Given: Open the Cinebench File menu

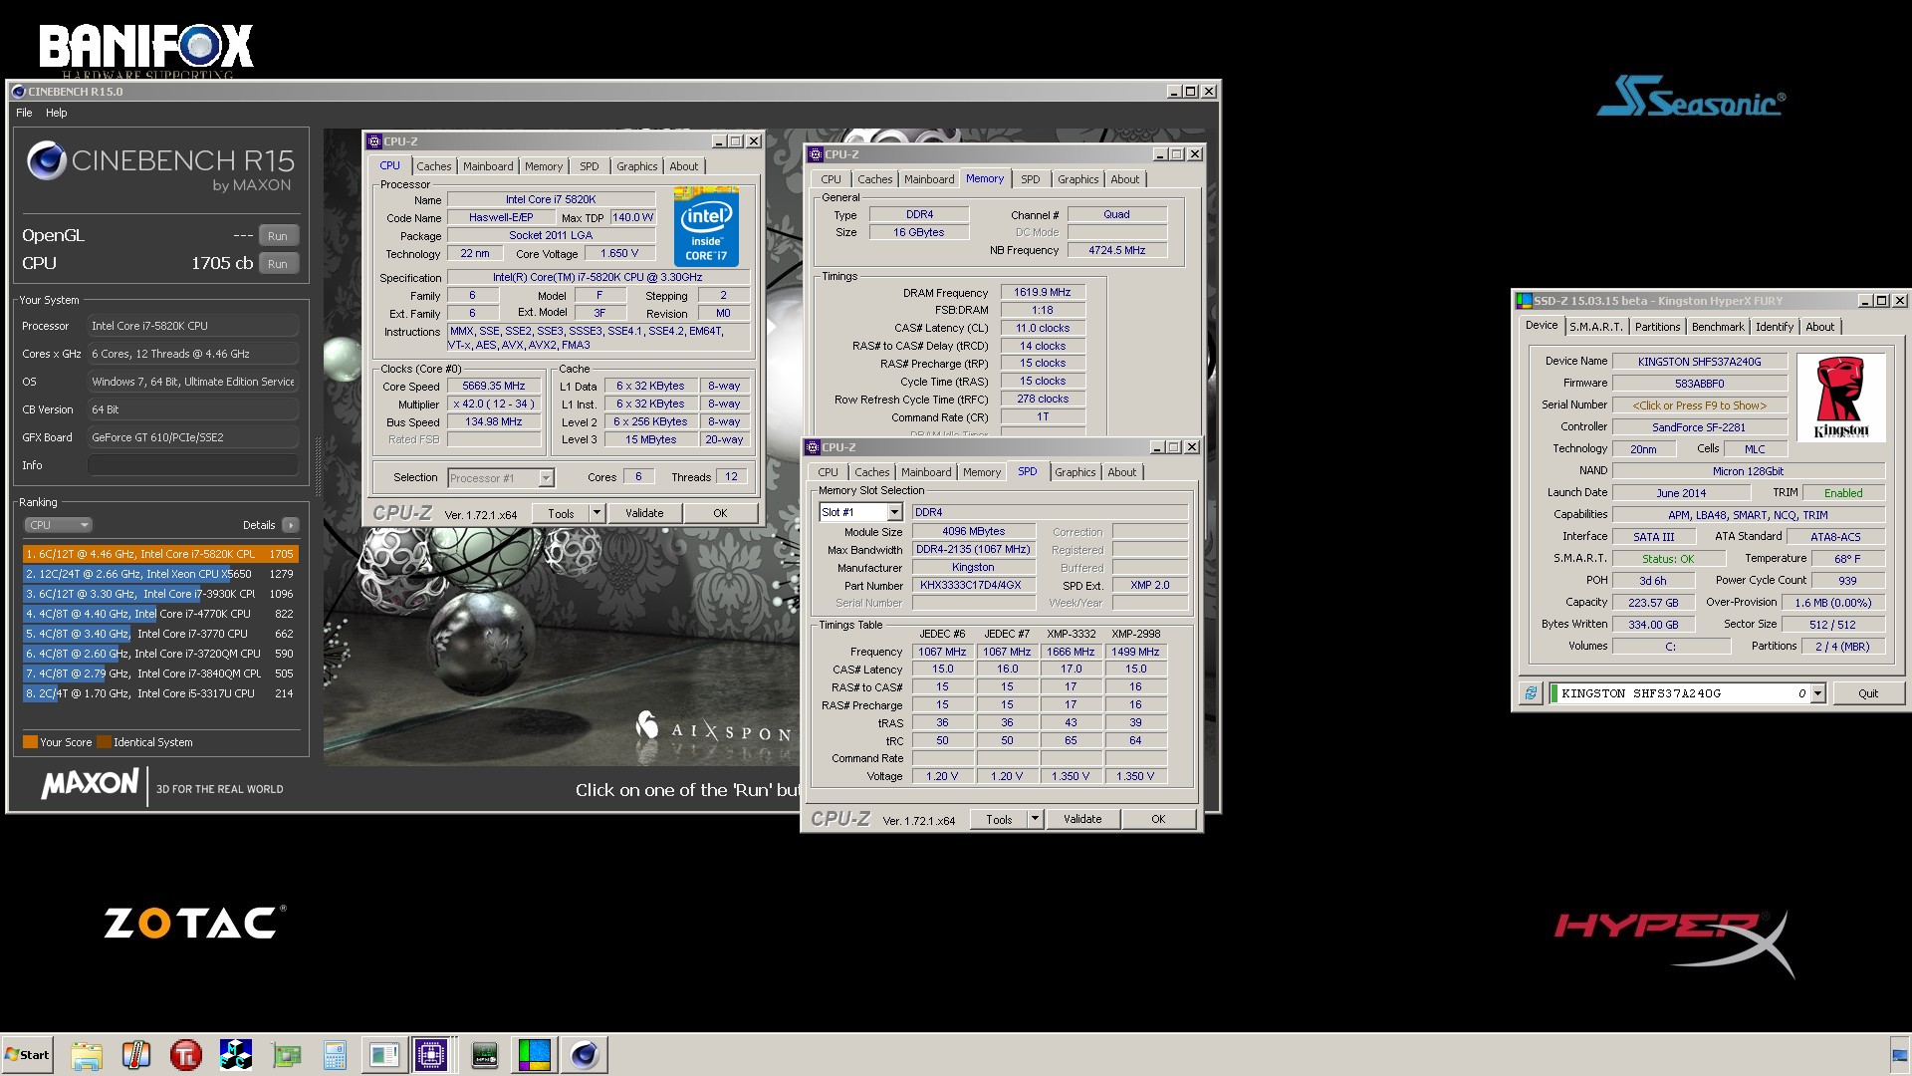Looking at the screenshot, I should pyautogui.click(x=24, y=113).
